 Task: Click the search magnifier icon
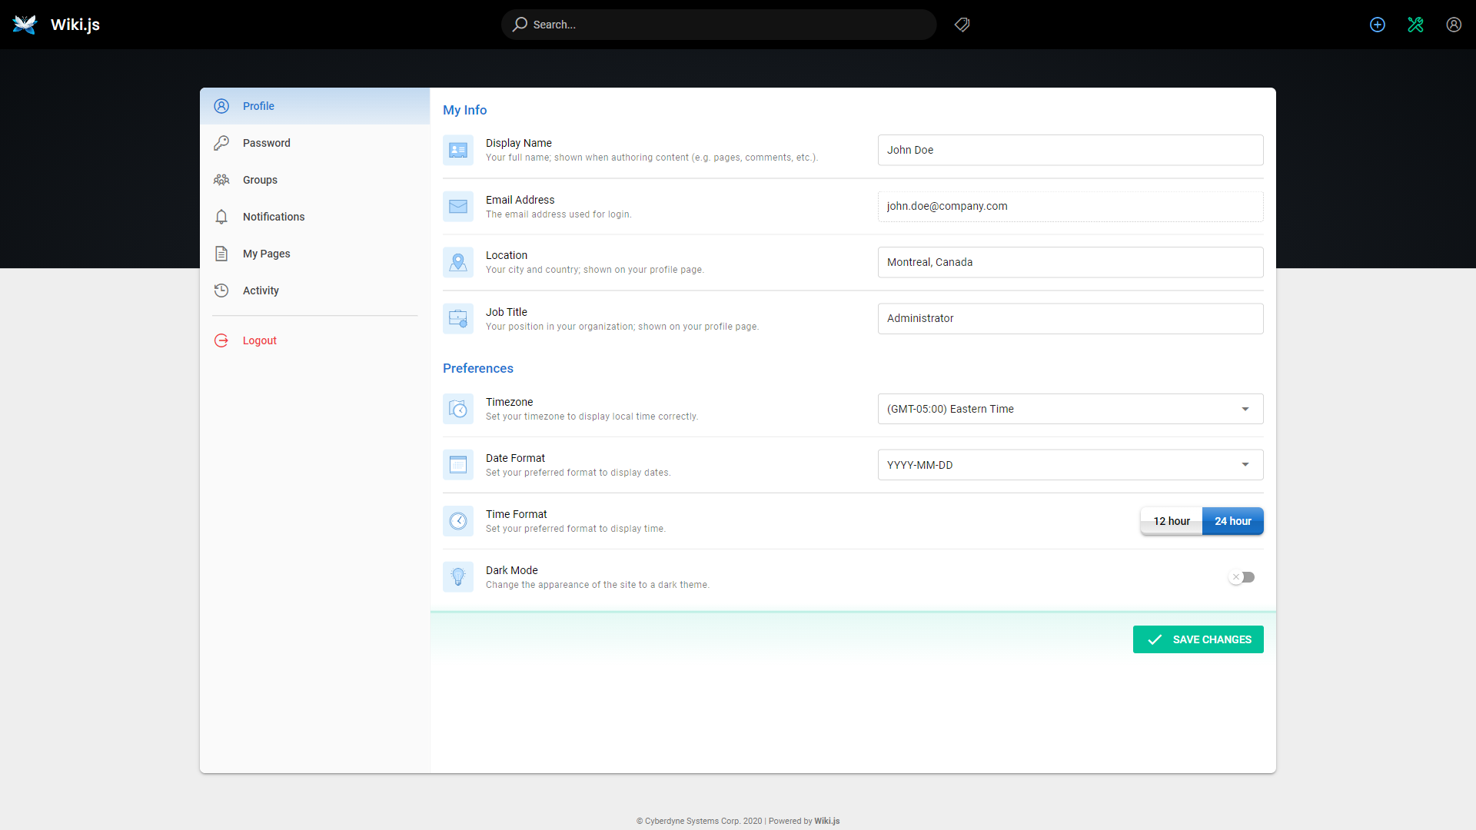[520, 25]
